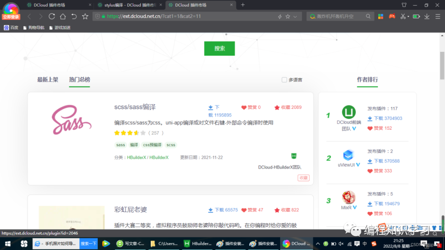Enable the 多语言 checkbox
Screen dimensions: 445x250
point(284,79)
